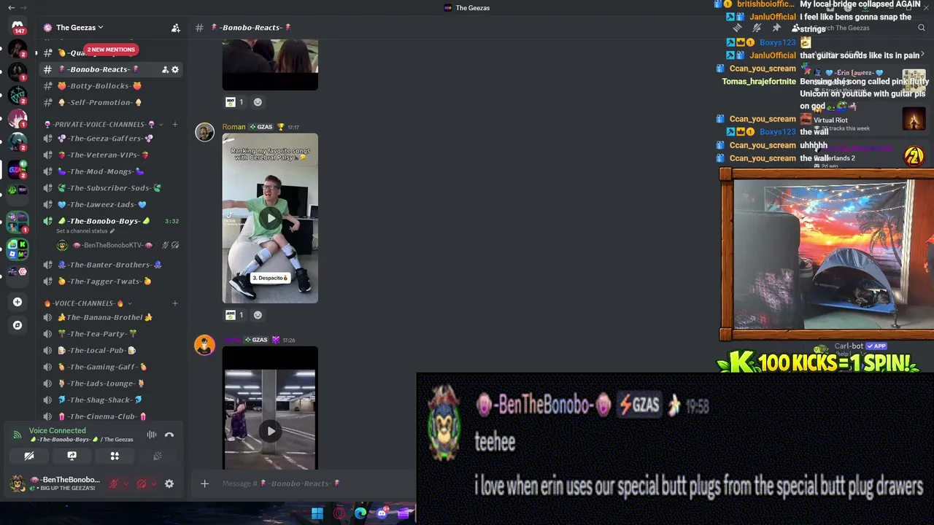Screen dimensions: 934x525
Task: Create invite for Bonobo-Reacts channel
Action: tap(165, 69)
